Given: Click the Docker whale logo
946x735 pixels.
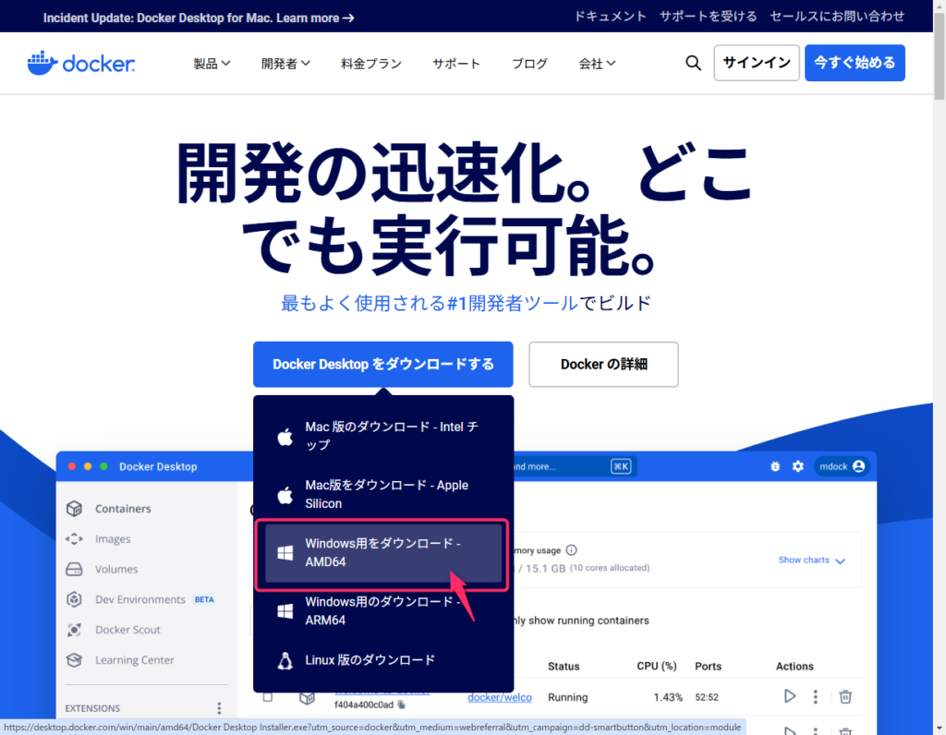Looking at the screenshot, I should [81, 63].
